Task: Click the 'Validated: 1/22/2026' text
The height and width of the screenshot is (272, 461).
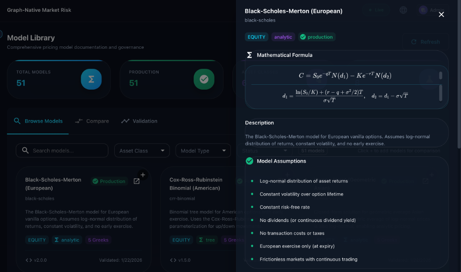Action: 121,260
